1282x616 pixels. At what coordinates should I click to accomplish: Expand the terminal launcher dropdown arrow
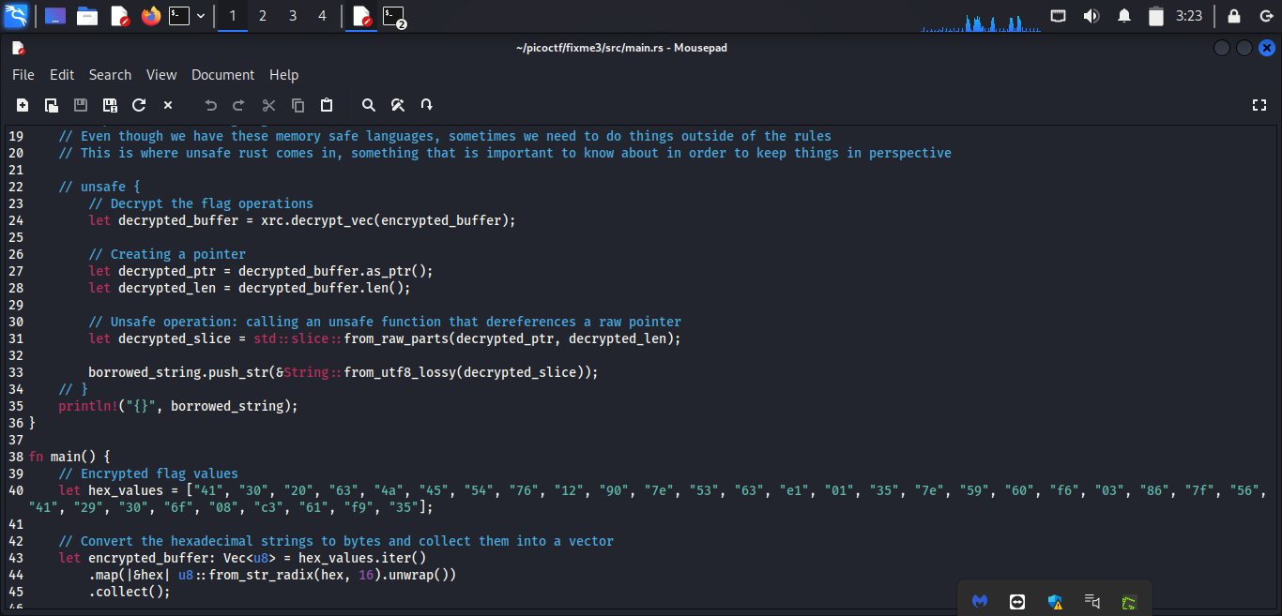(x=200, y=16)
